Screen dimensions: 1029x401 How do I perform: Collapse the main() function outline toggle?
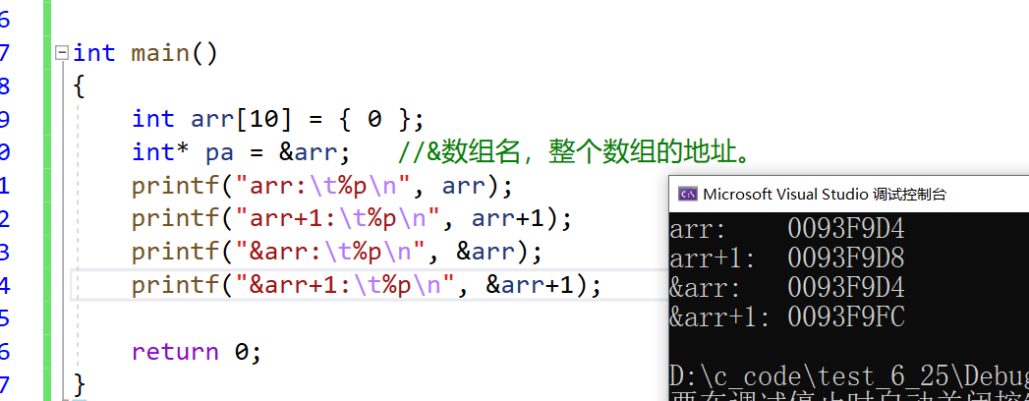coord(62,52)
